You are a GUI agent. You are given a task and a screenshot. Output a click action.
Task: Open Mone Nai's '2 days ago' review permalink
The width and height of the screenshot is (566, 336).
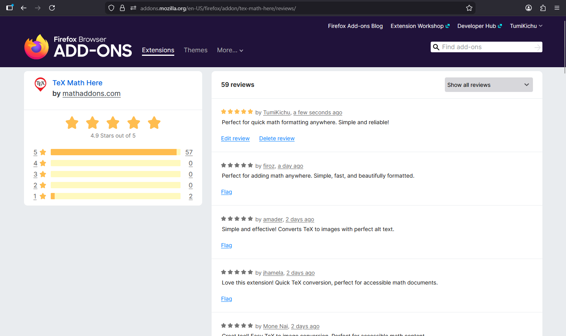point(305,326)
